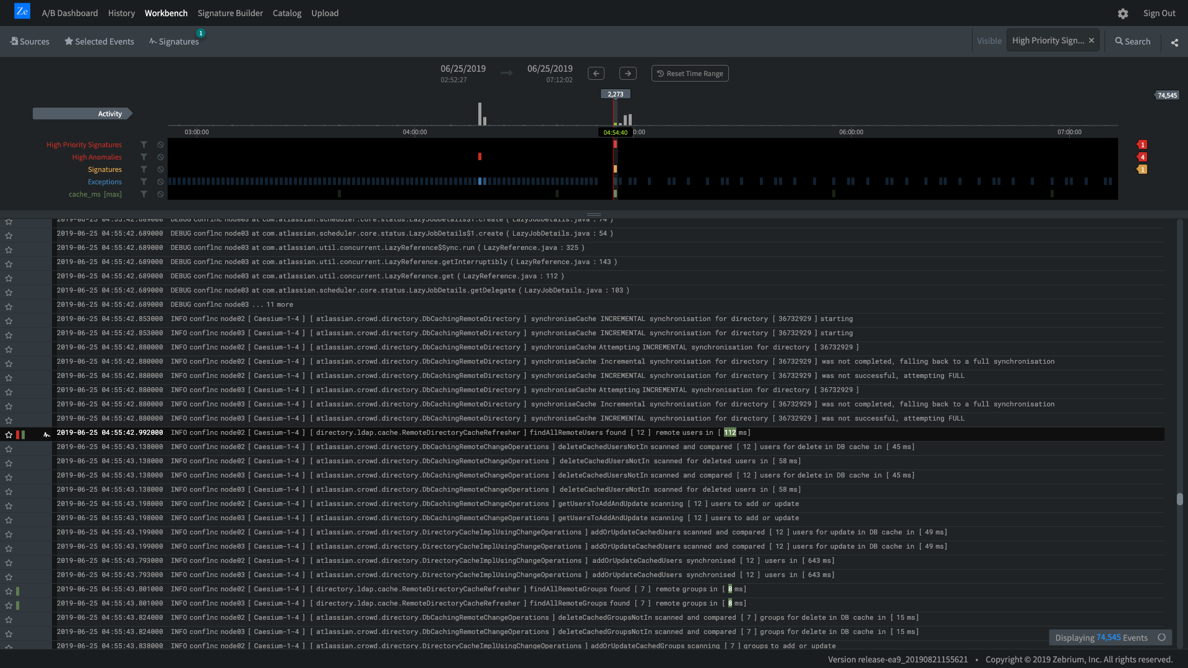The image size is (1188, 668).
Task: Click the High Anomalies label
Action: click(x=97, y=157)
